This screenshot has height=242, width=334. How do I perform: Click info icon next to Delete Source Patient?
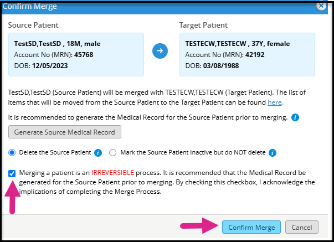98,152
